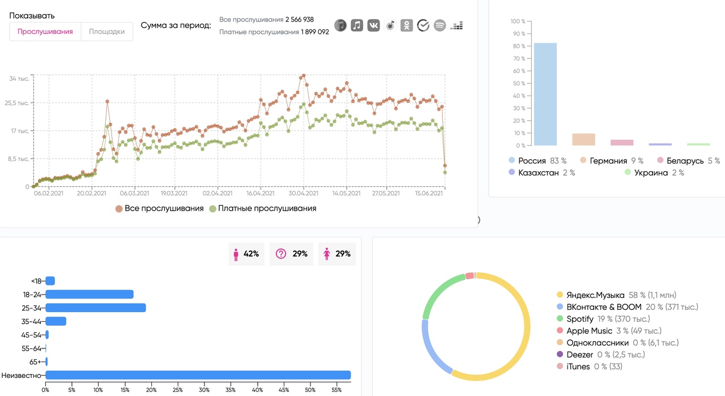Select the Apple Music platform icon
This screenshot has width=725, height=396.
(357, 25)
